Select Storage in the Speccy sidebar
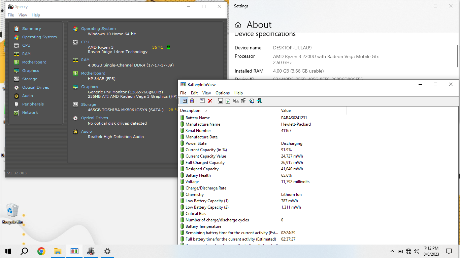This screenshot has height=258, width=460. (x=30, y=79)
